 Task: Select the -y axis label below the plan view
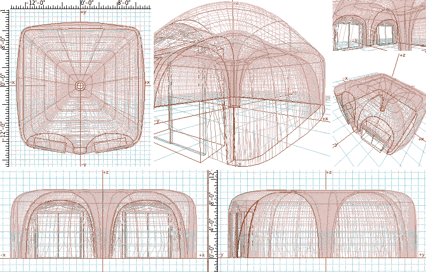click(x=83, y=165)
